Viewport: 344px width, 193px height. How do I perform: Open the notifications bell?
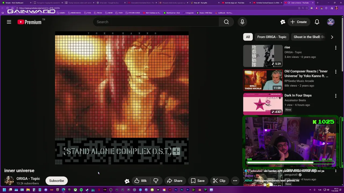317,22
